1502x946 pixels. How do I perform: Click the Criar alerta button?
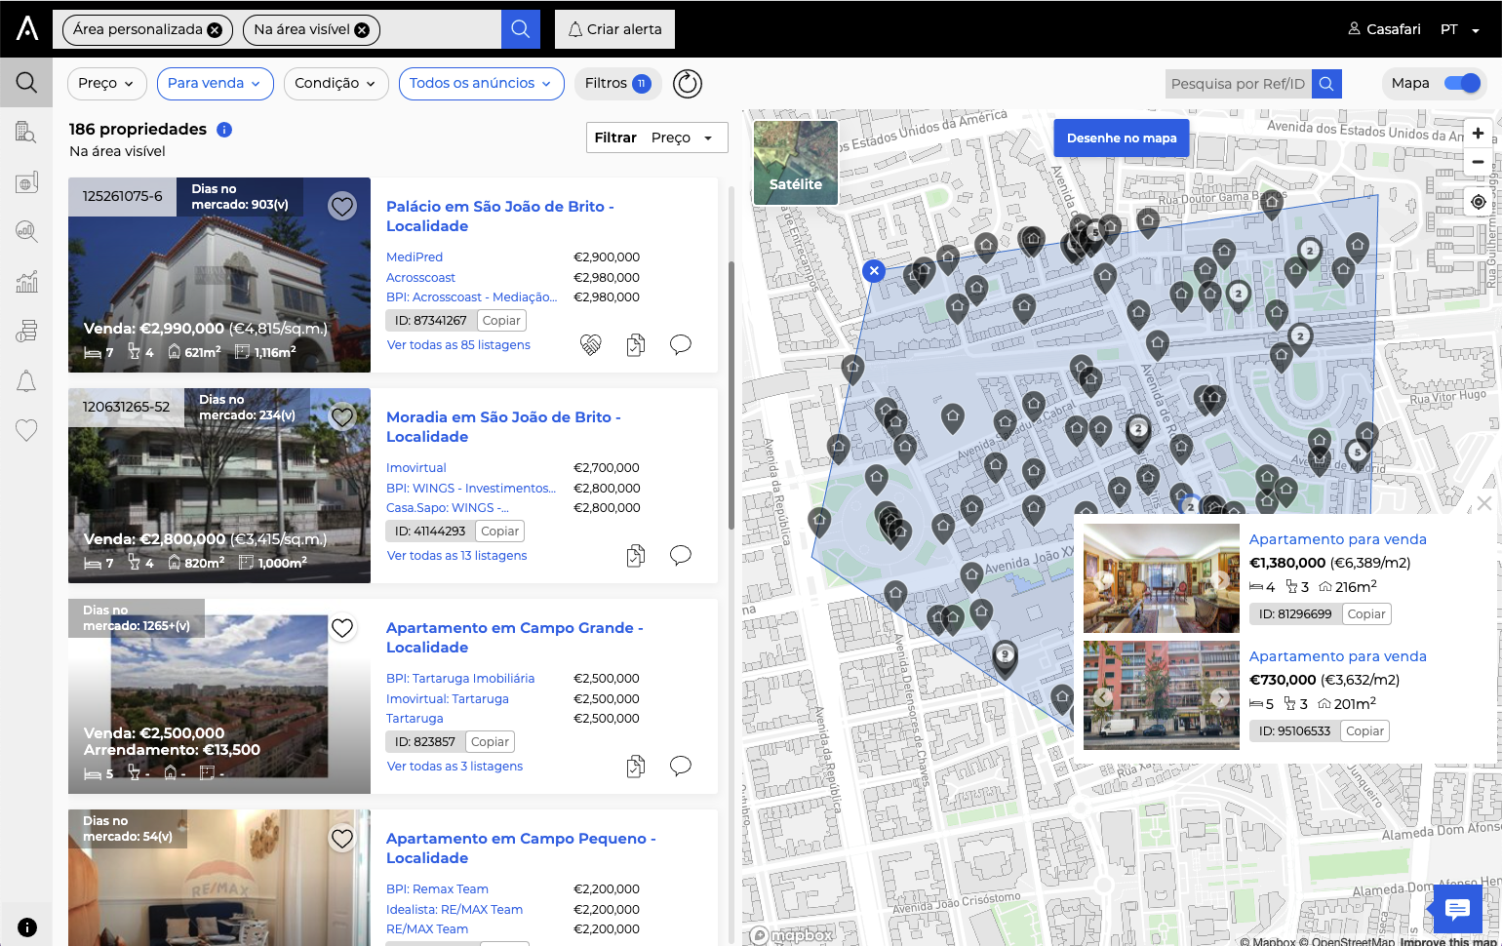pos(614,29)
